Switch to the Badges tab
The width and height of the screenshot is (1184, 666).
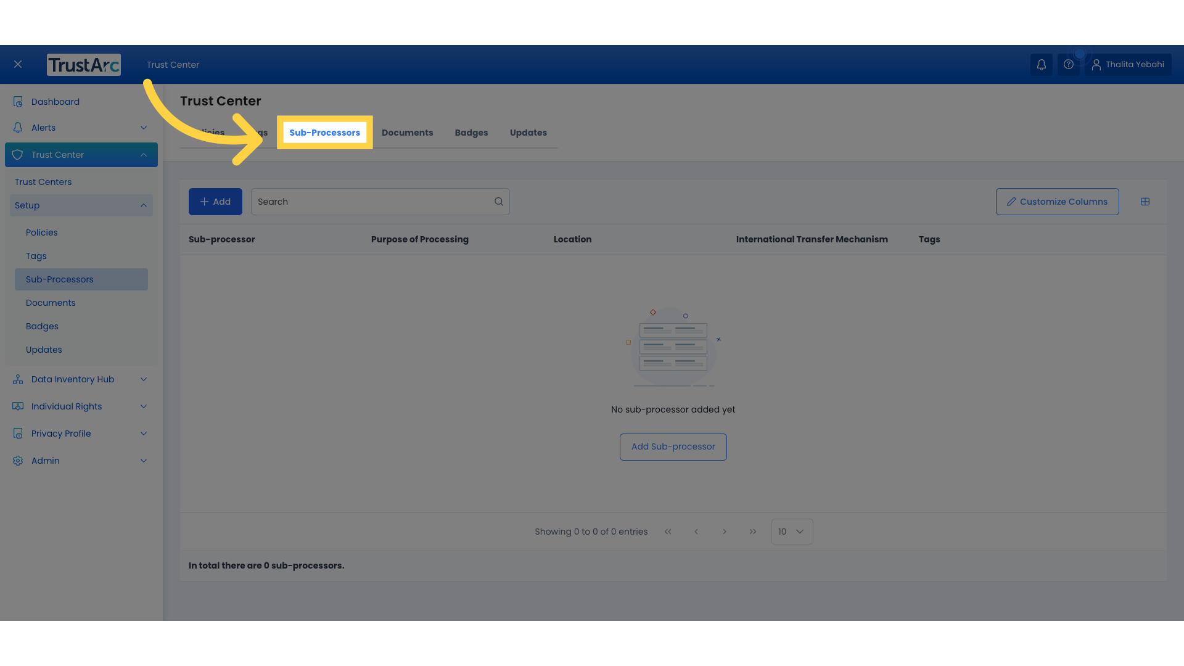pyautogui.click(x=471, y=133)
